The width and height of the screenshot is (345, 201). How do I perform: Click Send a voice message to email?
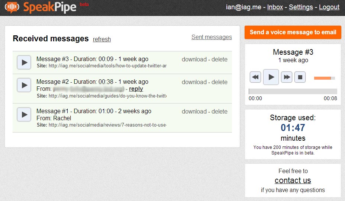(293, 32)
